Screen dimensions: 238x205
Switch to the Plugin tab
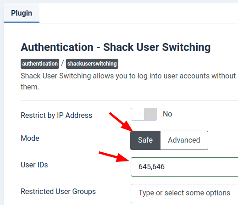[22, 13]
